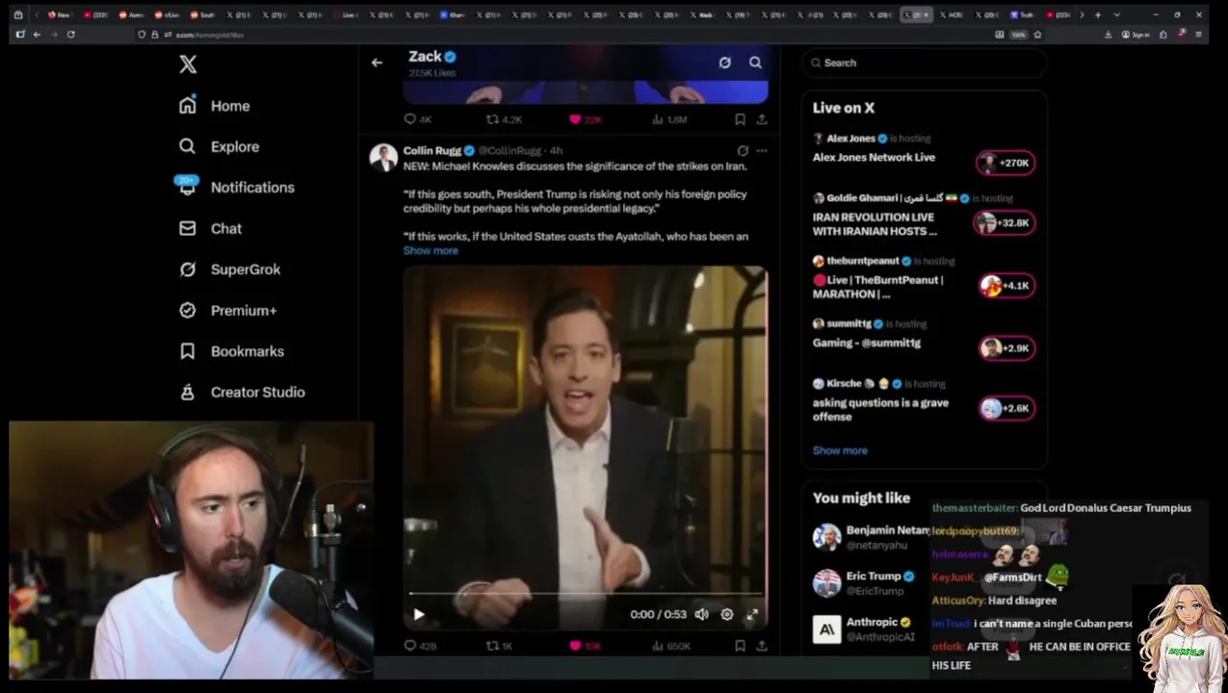This screenshot has width=1228, height=693.
Task: Click Grok icon on Collin Rugg post
Action: [742, 150]
